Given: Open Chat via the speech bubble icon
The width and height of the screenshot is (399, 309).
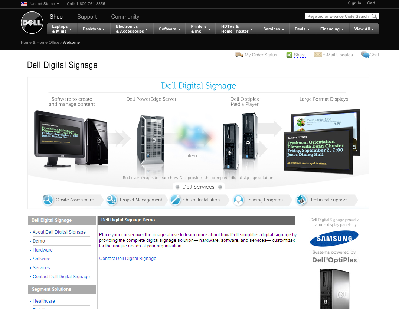Looking at the screenshot, I should (x=365, y=55).
